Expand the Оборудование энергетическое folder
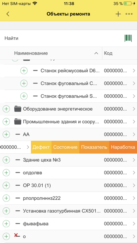 (x=6, y=109)
